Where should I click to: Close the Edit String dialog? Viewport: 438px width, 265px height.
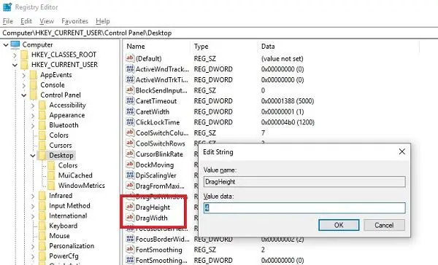402,151
